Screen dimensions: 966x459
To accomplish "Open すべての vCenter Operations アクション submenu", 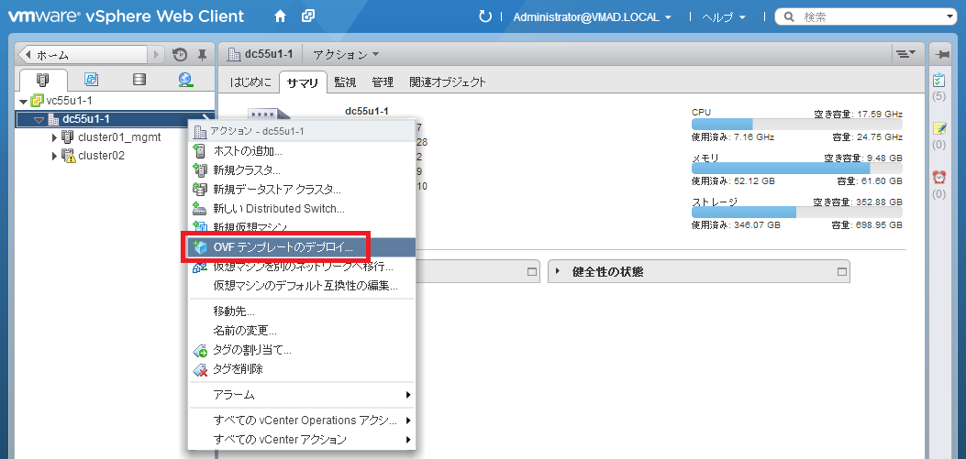I will pos(302,421).
